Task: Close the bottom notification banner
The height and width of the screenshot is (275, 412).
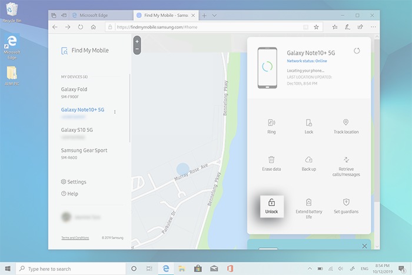Action: pyautogui.click(x=364, y=246)
